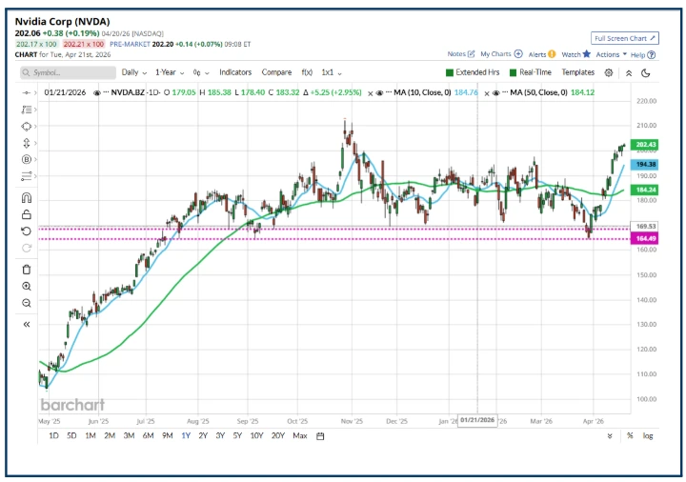
Task: Click the Full Screen Chart button
Action: pos(625,38)
